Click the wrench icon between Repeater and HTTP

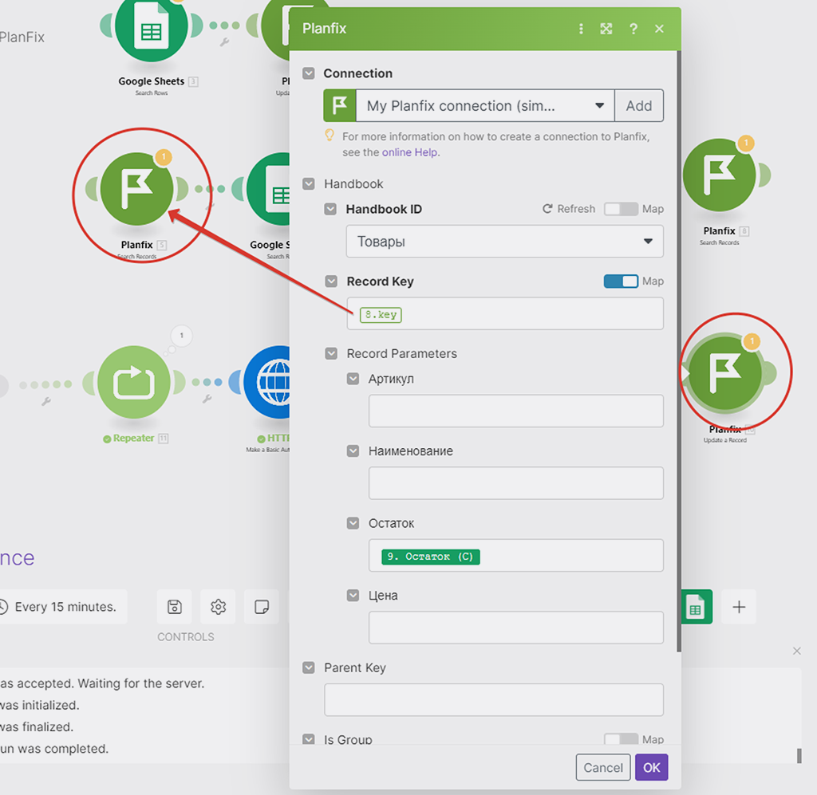[x=207, y=399]
